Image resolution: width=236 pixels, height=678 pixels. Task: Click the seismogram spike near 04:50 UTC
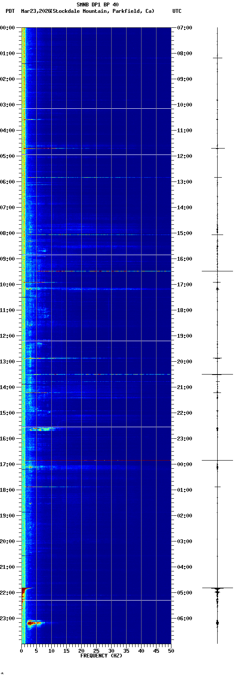click(217, 588)
